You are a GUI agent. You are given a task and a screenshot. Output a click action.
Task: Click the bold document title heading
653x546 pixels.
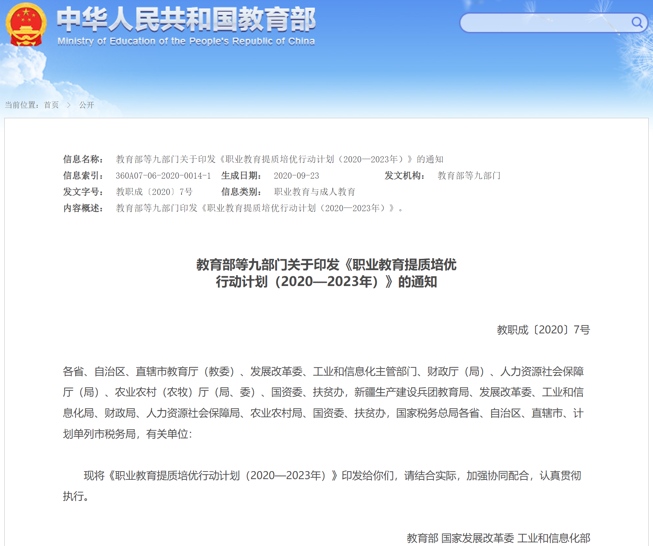click(x=326, y=273)
